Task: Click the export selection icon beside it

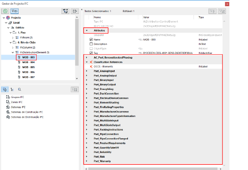Action: [75, 11]
